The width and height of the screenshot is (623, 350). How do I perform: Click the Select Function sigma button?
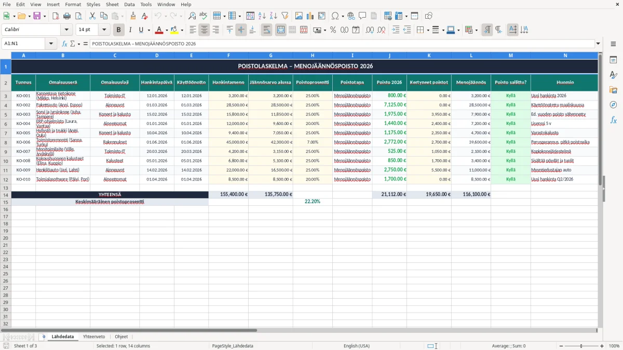click(x=72, y=44)
